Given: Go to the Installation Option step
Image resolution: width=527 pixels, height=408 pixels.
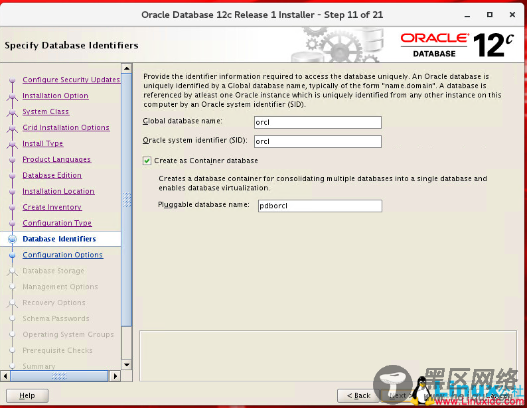Looking at the screenshot, I should [56, 96].
